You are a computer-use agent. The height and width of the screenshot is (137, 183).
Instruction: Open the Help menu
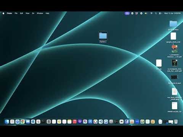[x=47, y=13]
